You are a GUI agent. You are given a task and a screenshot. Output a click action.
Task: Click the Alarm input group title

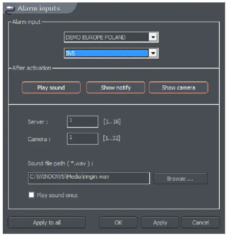click(26, 22)
